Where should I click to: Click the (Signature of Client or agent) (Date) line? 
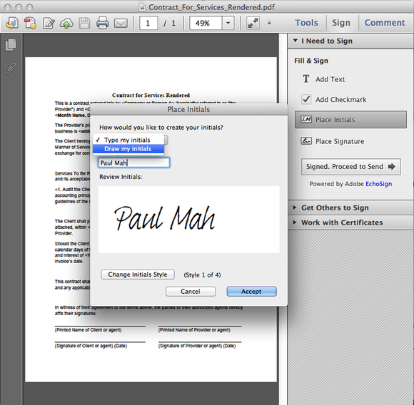pyautogui.click(x=91, y=346)
